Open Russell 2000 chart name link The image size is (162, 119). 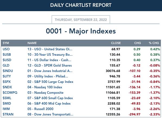tap(40, 109)
